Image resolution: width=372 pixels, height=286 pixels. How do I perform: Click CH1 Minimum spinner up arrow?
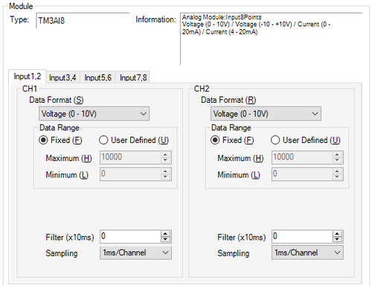[165, 171]
